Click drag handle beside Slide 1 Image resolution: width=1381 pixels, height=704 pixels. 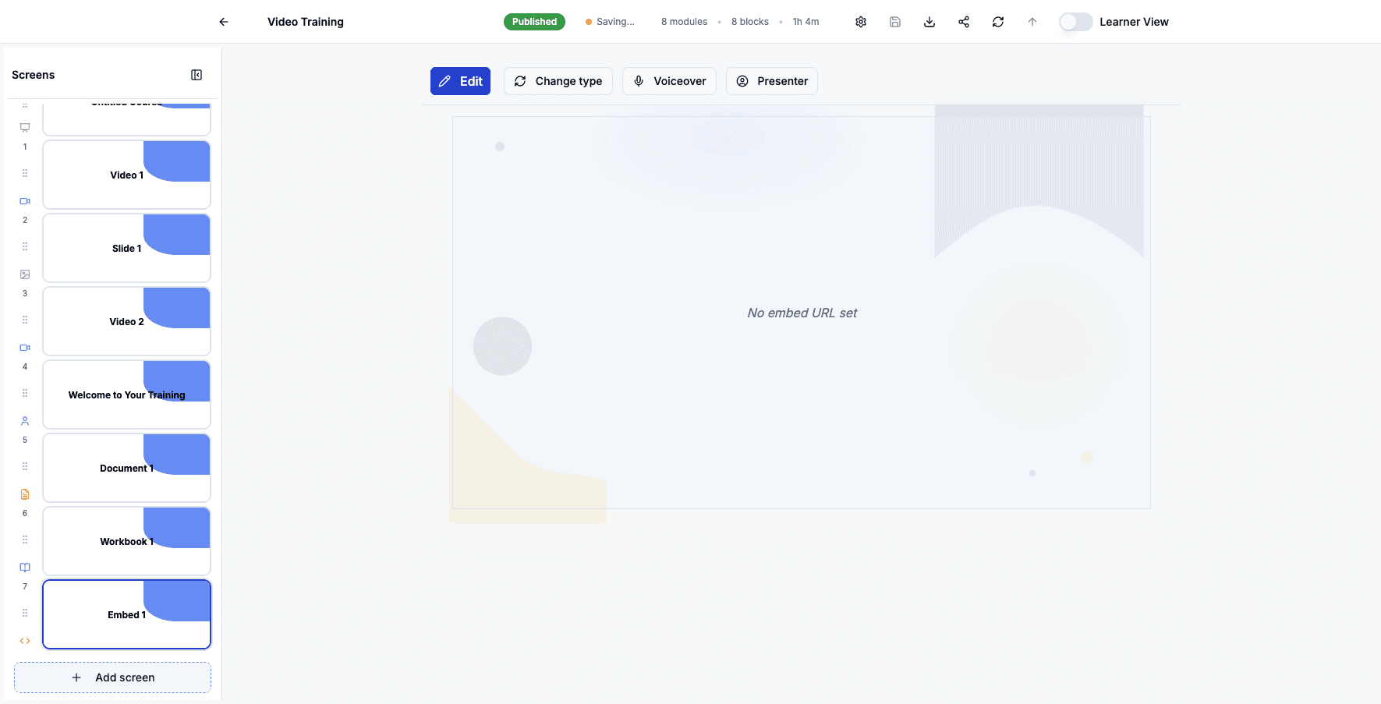pos(25,246)
